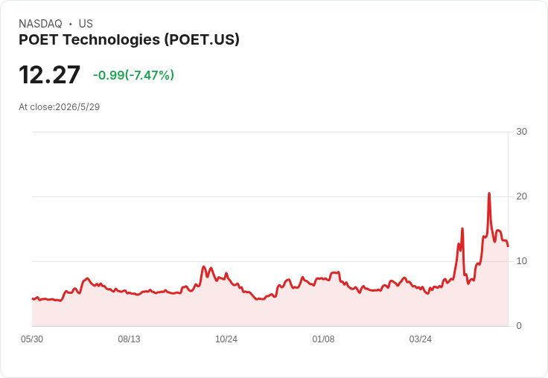Click the end point of the price line

coord(508,246)
